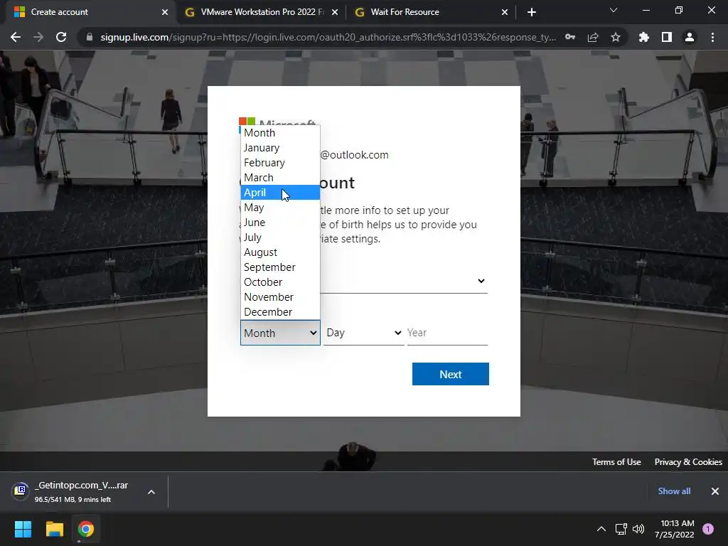The image size is (728, 546).
Task: Open volume control tray icon
Action: point(639,529)
